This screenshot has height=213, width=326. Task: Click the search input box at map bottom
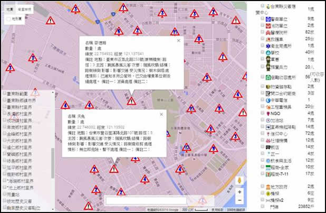click(146, 201)
